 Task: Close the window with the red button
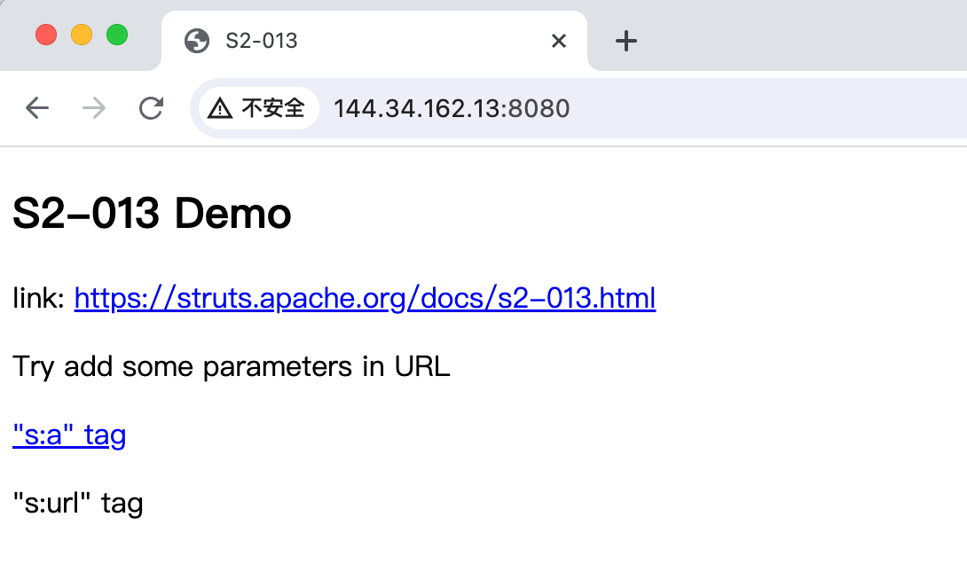click(46, 35)
